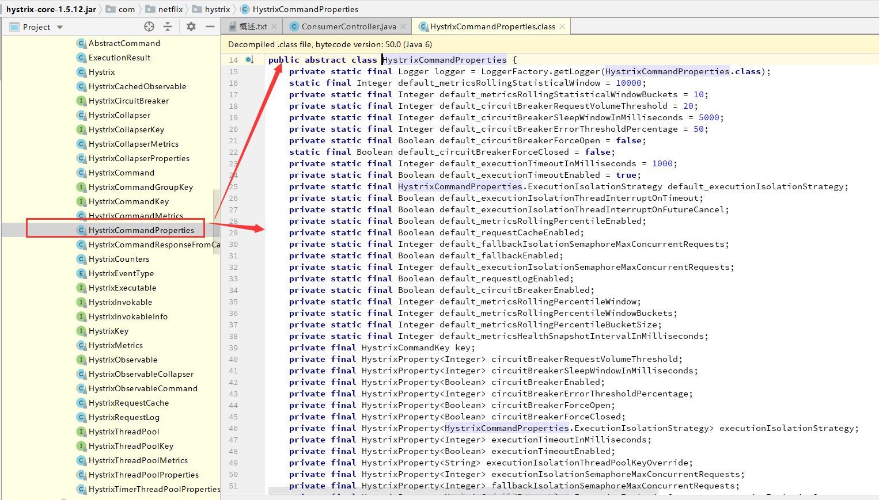Click 'default_requestCacheEnabled' on line 29

pos(510,232)
